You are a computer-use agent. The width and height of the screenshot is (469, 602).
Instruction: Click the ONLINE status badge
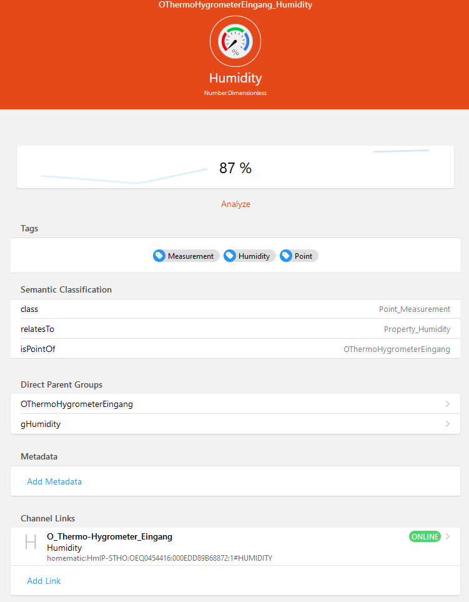425,536
